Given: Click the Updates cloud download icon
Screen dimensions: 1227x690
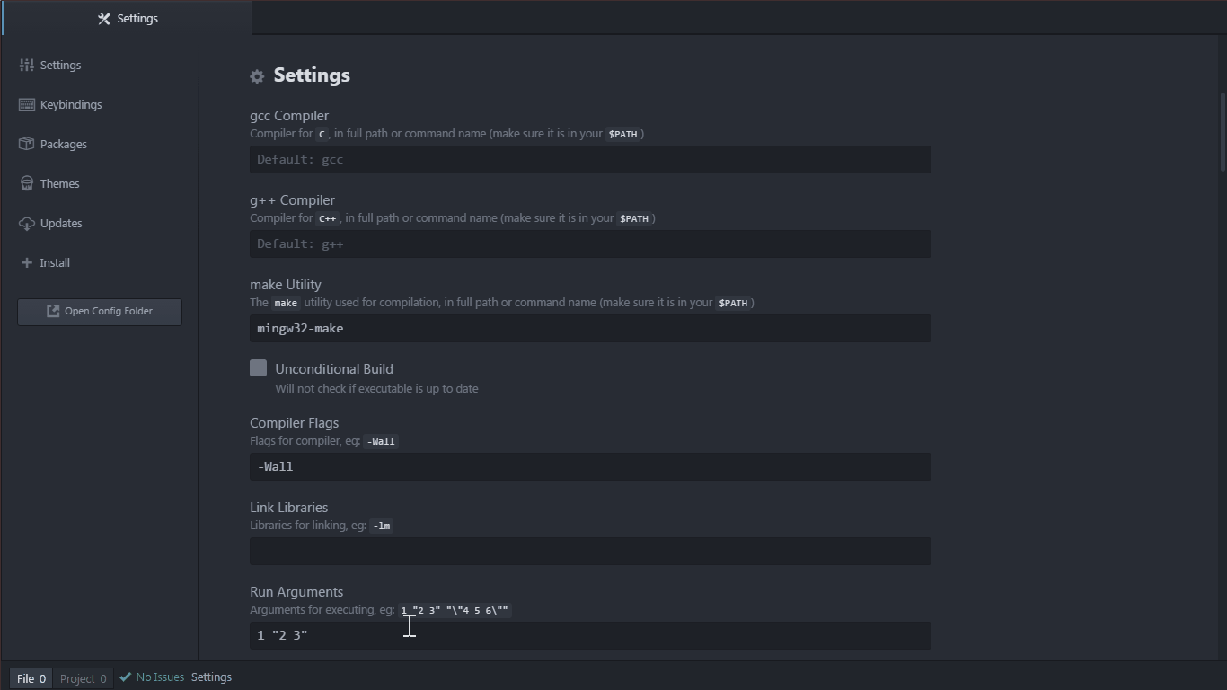Looking at the screenshot, I should click(27, 223).
